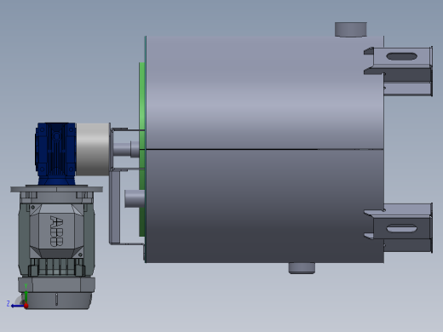Select the oval slot in the upper mounting bracket

pos(402,56)
